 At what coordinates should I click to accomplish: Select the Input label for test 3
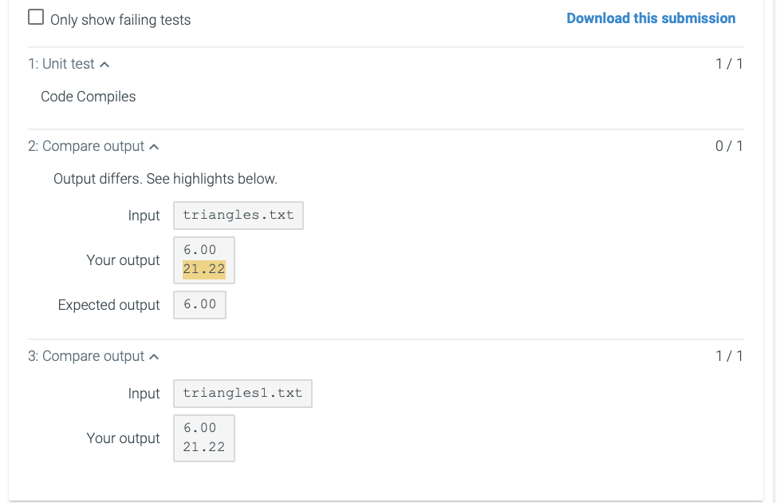pos(144,393)
